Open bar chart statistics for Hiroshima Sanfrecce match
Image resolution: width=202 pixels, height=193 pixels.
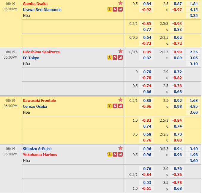coord(120,57)
